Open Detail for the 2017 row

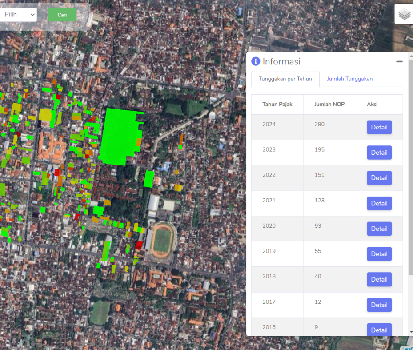pyautogui.click(x=379, y=305)
